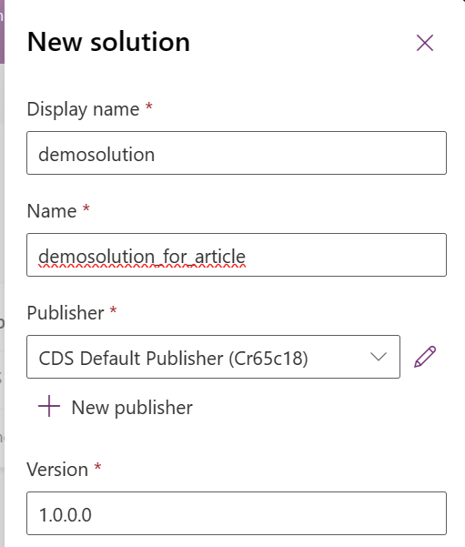
Task: Click the underlined demosolution_for_article text
Action: 142,257
